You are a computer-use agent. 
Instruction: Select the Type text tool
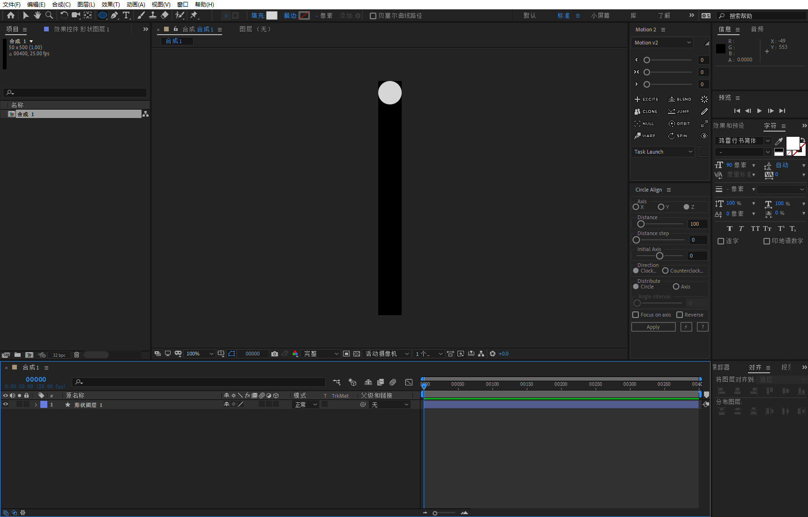click(x=126, y=15)
